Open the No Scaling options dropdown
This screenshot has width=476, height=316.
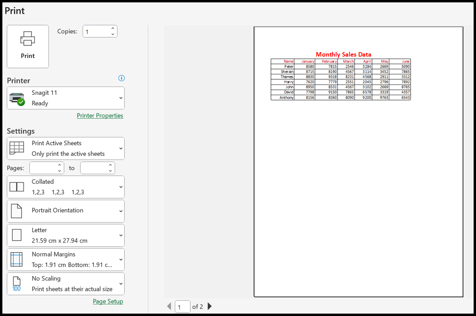120,284
